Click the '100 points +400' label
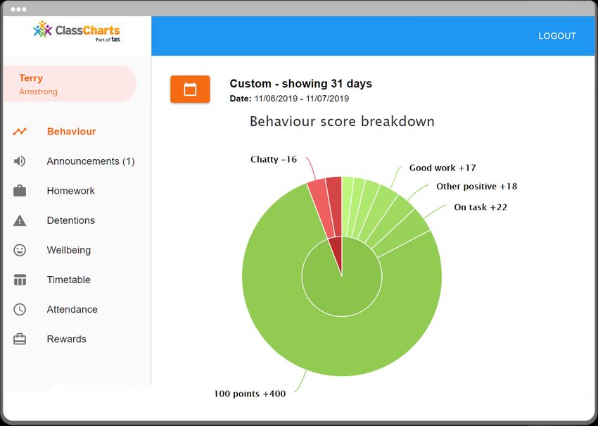Viewport: 598px width, 426px height. [x=250, y=394]
